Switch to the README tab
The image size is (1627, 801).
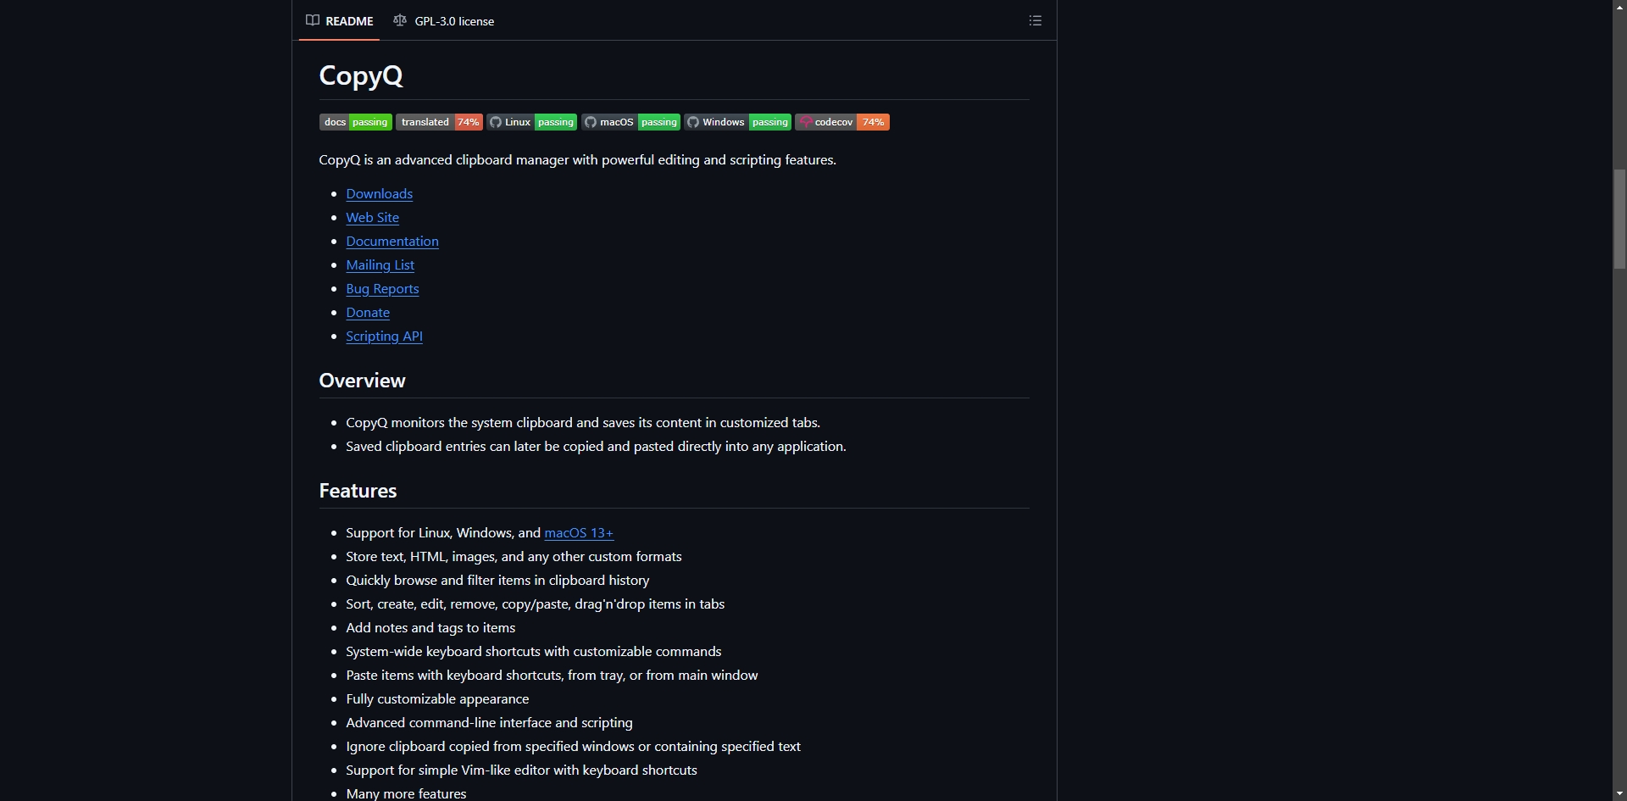coord(339,20)
